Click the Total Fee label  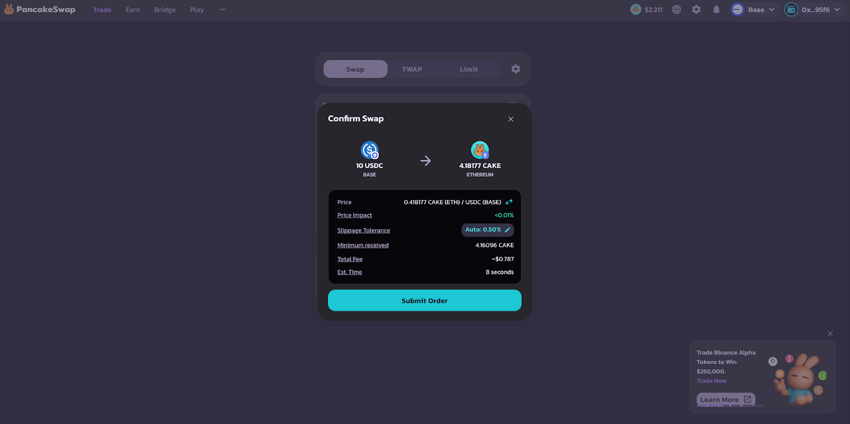[x=350, y=259]
